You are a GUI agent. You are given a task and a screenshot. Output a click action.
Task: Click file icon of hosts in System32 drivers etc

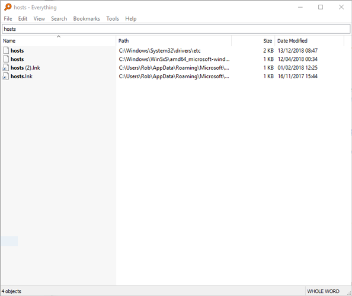point(6,50)
